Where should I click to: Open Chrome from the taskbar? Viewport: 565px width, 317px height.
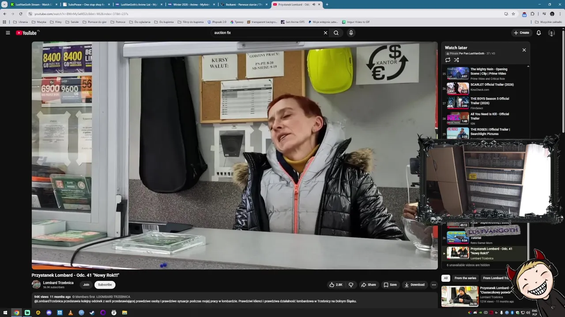coord(16,313)
